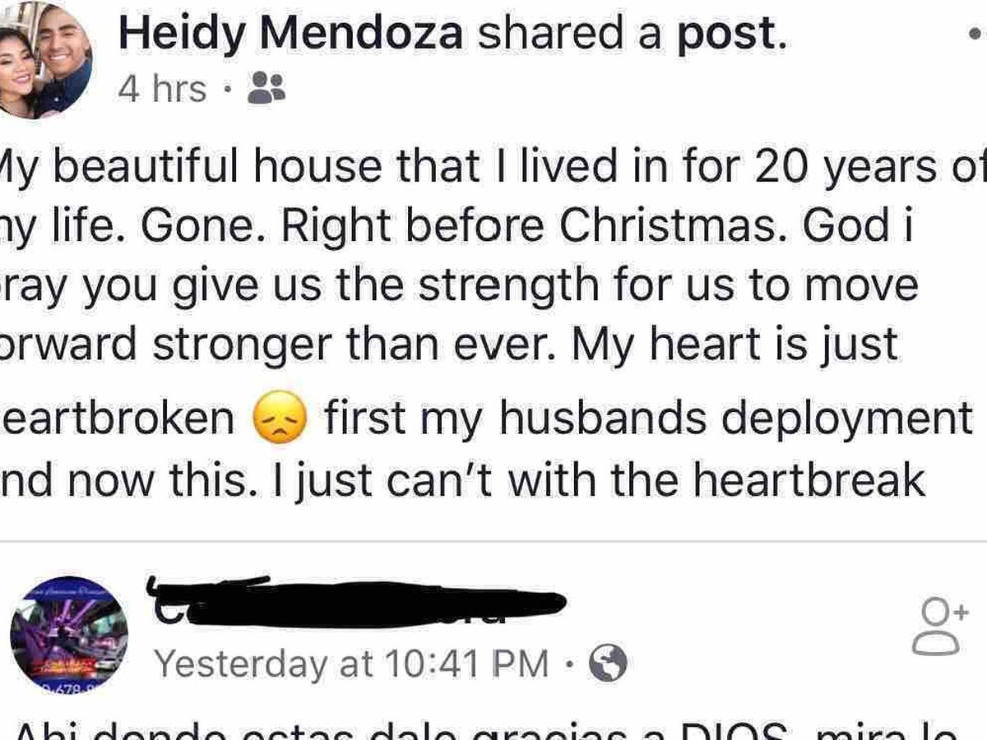
Task: Click the Heidy Mendoza name link
Action: click(x=290, y=35)
